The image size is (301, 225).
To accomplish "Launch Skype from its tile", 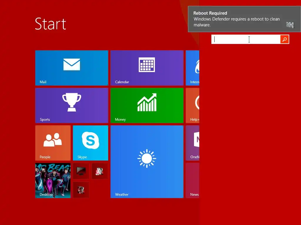I will tap(91, 143).
